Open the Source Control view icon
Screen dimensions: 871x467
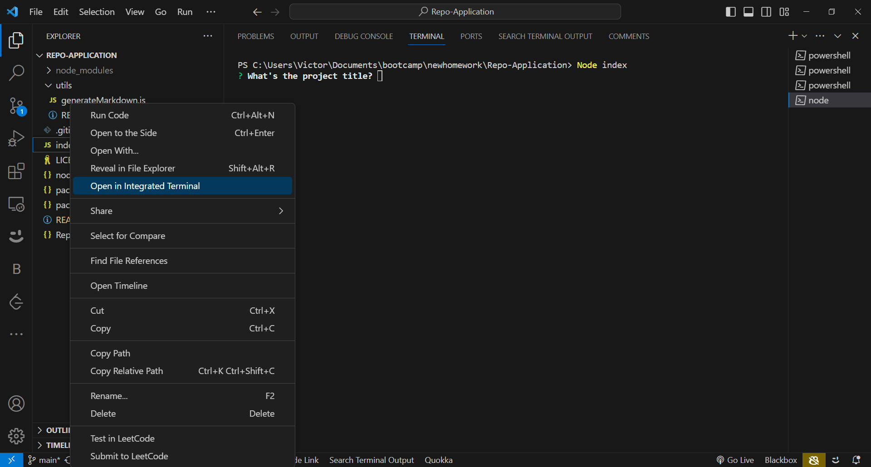[16, 106]
